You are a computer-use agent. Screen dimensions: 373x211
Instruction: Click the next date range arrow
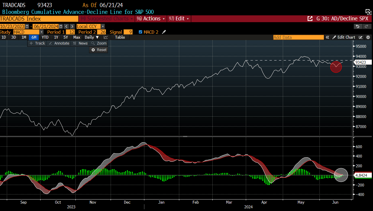click(72, 27)
